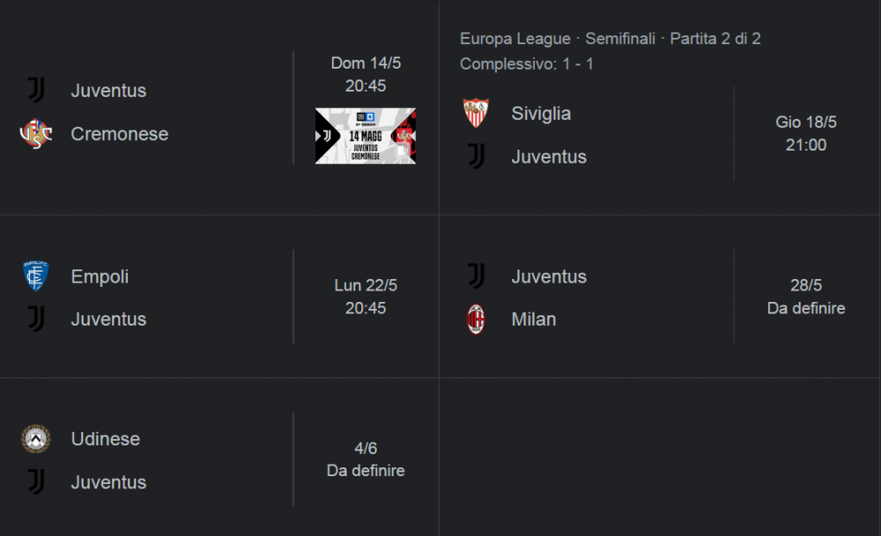Select the Milan team name
Screen dimensions: 881x536
[534, 319]
